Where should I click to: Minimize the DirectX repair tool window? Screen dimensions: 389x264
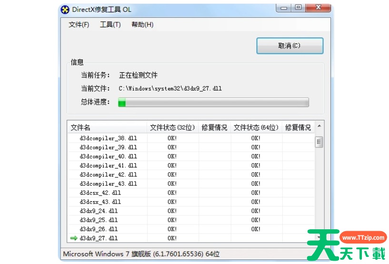click(x=284, y=8)
